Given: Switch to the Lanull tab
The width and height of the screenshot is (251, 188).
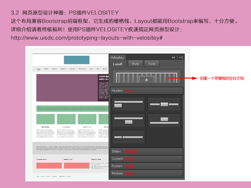Looking at the screenshot, I should (x=118, y=64).
